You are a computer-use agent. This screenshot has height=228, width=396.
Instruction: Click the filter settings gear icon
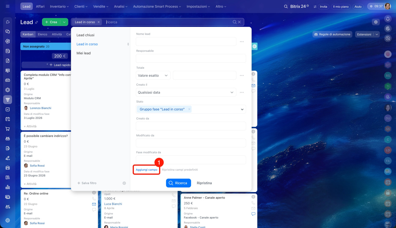tap(124, 183)
